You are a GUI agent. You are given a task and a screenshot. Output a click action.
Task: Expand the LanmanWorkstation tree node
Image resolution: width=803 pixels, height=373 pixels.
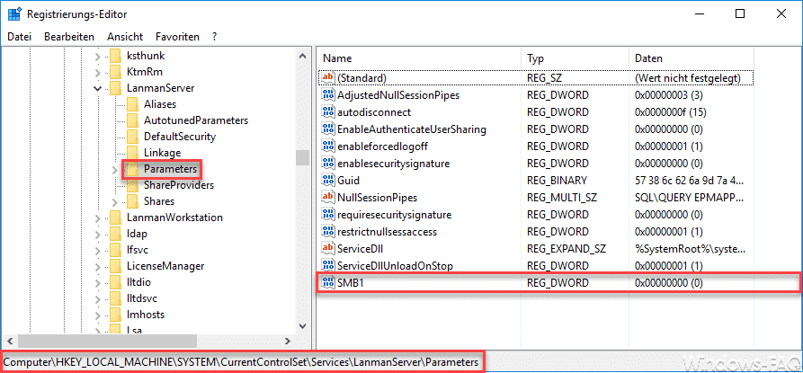click(97, 218)
